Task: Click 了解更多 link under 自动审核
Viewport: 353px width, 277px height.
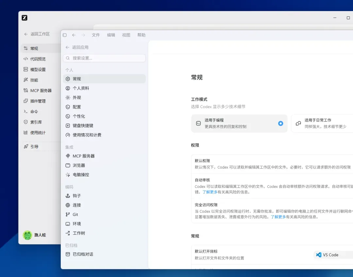Action: click(210, 192)
